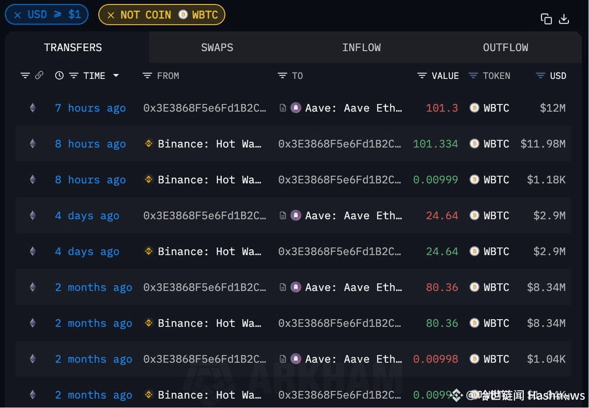This screenshot has width=589, height=408.
Task: Open the SWAPS tab
Action: click(217, 48)
